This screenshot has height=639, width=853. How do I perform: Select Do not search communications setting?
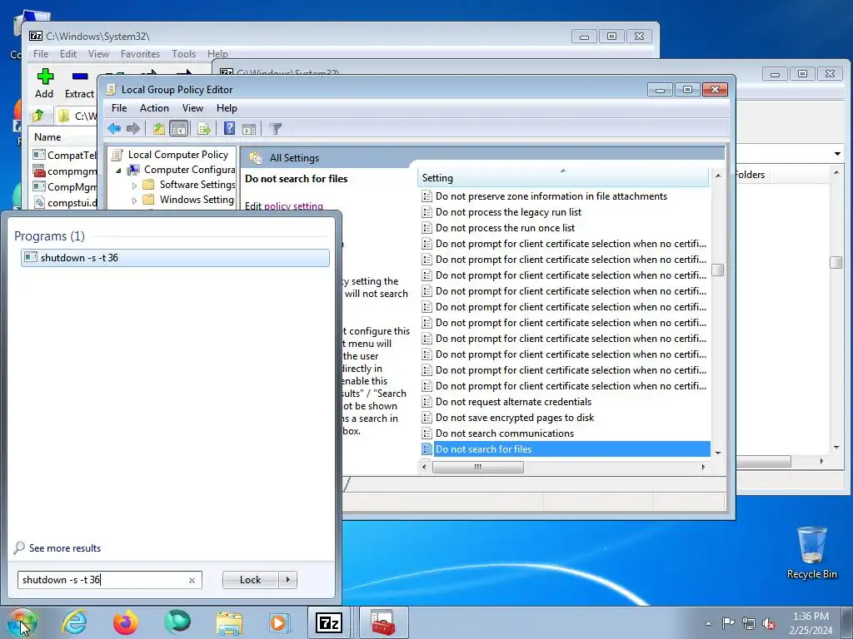click(x=504, y=433)
